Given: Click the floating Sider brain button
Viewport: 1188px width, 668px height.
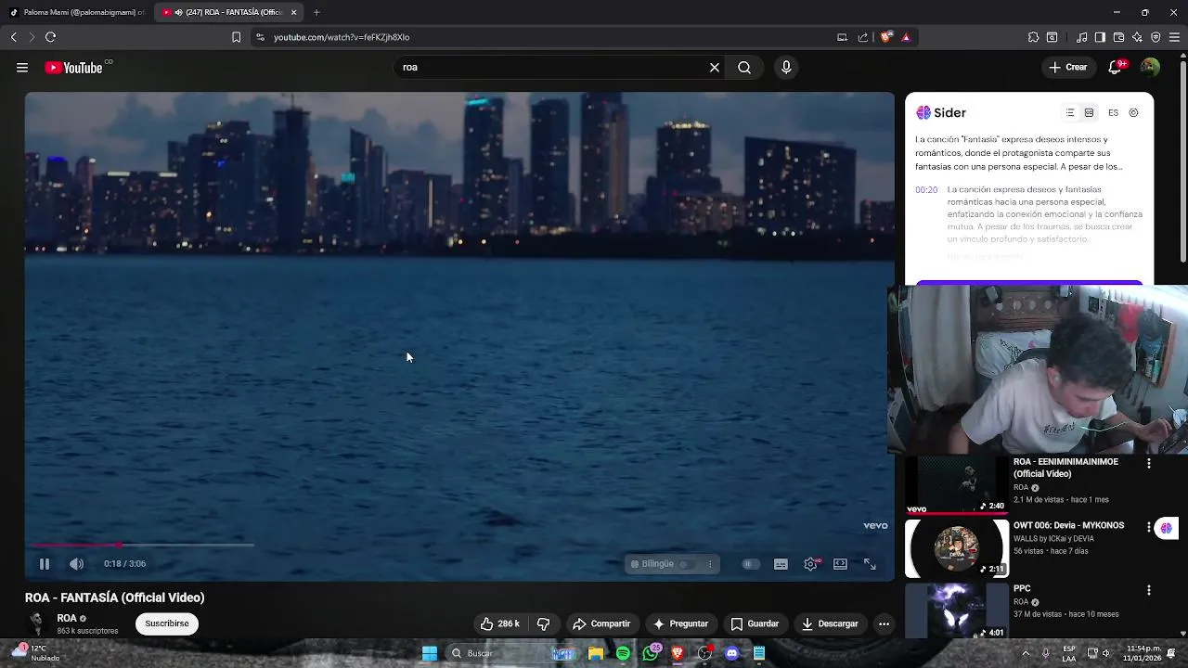Looking at the screenshot, I should pyautogui.click(x=1167, y=528).
